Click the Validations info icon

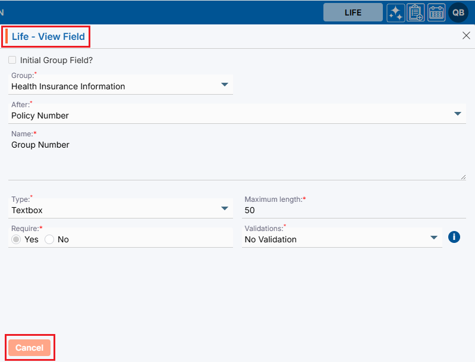454,237
